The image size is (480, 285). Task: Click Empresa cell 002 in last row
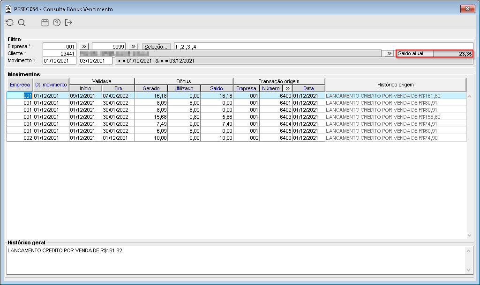tap(20, 138)
